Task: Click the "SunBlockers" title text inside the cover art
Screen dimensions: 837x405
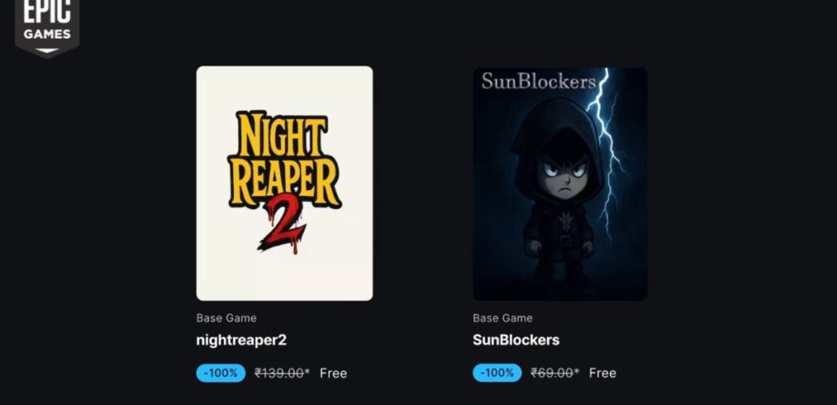Action: 538,81
